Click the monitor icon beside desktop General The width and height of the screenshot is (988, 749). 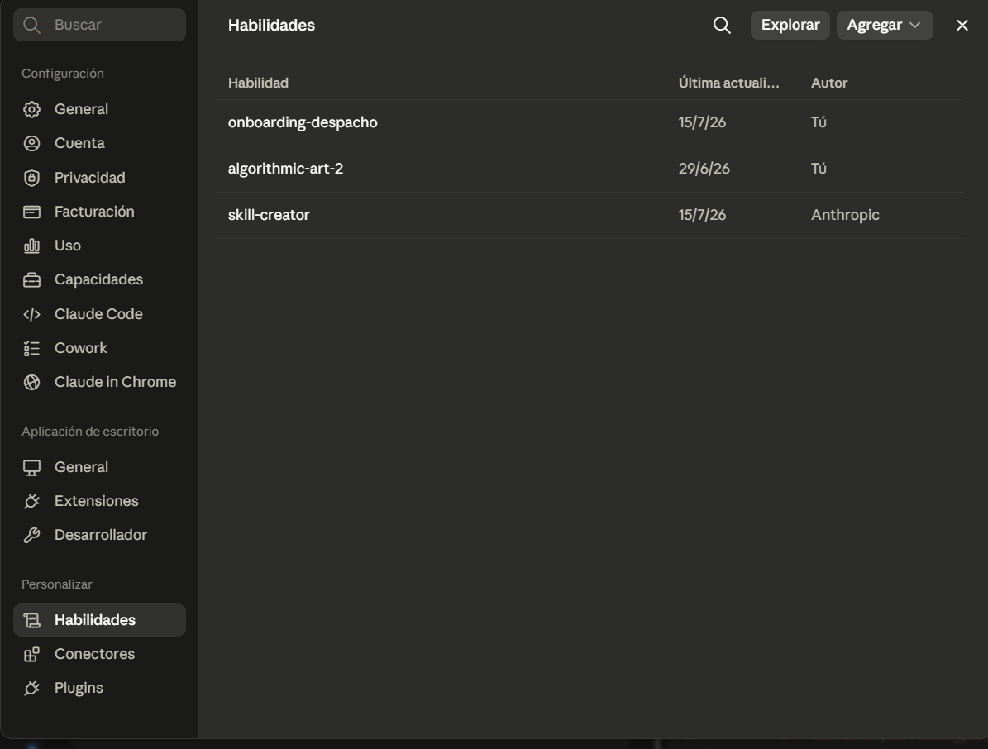click(31, 467)
